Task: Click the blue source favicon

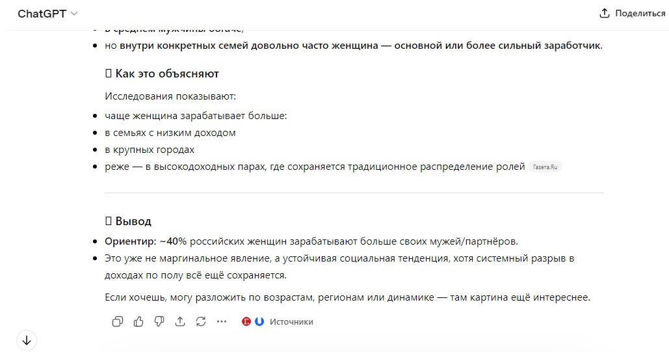Action: 259,321
